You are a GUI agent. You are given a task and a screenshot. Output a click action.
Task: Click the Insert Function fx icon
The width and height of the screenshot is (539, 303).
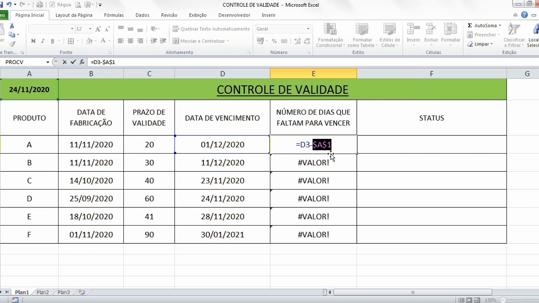(82, 62)
